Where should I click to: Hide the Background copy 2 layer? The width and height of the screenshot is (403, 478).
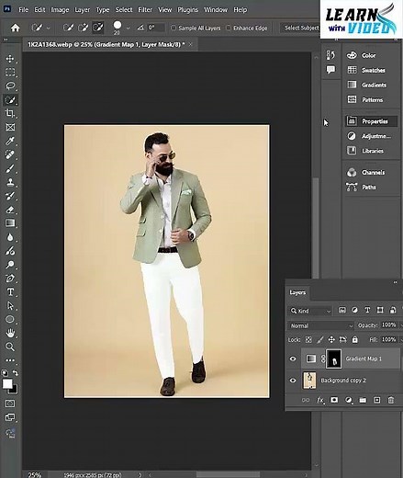click(x=293, y=381)
